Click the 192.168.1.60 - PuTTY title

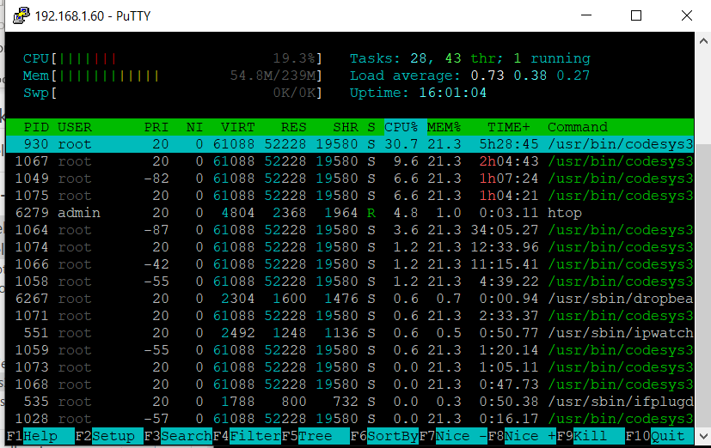[x=93, y=15]
